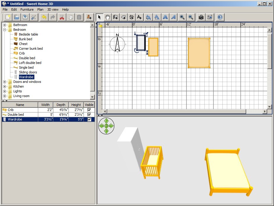The height and width of the screenshot is (206, 274).
Task: Undo the last action
Action: (x=43, y=17)
